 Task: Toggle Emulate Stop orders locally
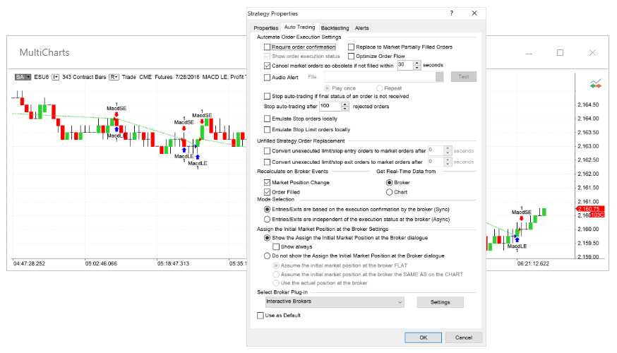[x=267, y=119]
